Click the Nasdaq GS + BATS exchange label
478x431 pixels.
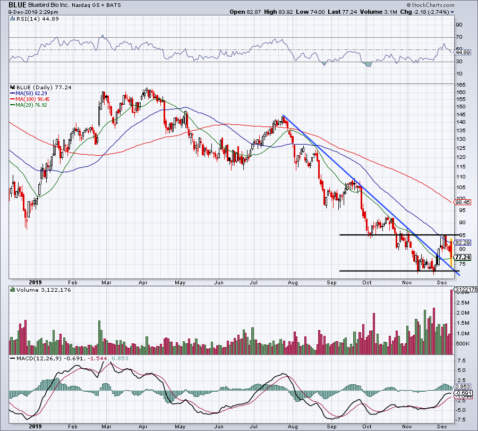[96, 5]
